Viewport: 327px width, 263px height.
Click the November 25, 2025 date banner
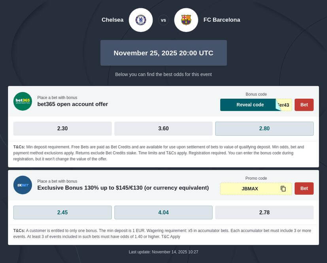click(x=163, y=53)
